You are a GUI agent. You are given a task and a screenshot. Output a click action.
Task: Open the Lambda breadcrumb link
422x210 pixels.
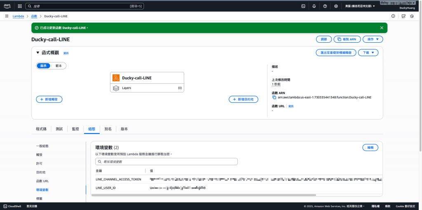coord(18,16)
